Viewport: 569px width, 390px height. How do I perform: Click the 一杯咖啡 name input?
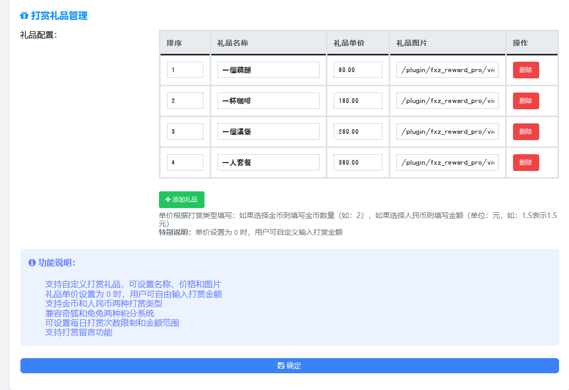point(268,101)
